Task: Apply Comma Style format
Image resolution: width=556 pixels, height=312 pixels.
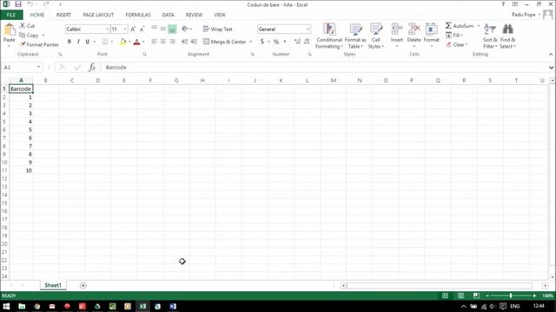Action: pos(285,42)
